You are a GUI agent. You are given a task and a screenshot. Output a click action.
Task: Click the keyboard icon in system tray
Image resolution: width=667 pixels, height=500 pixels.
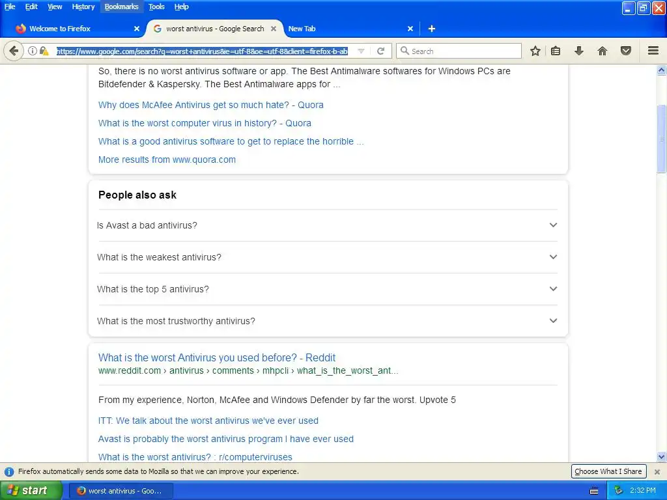[594, 491]
